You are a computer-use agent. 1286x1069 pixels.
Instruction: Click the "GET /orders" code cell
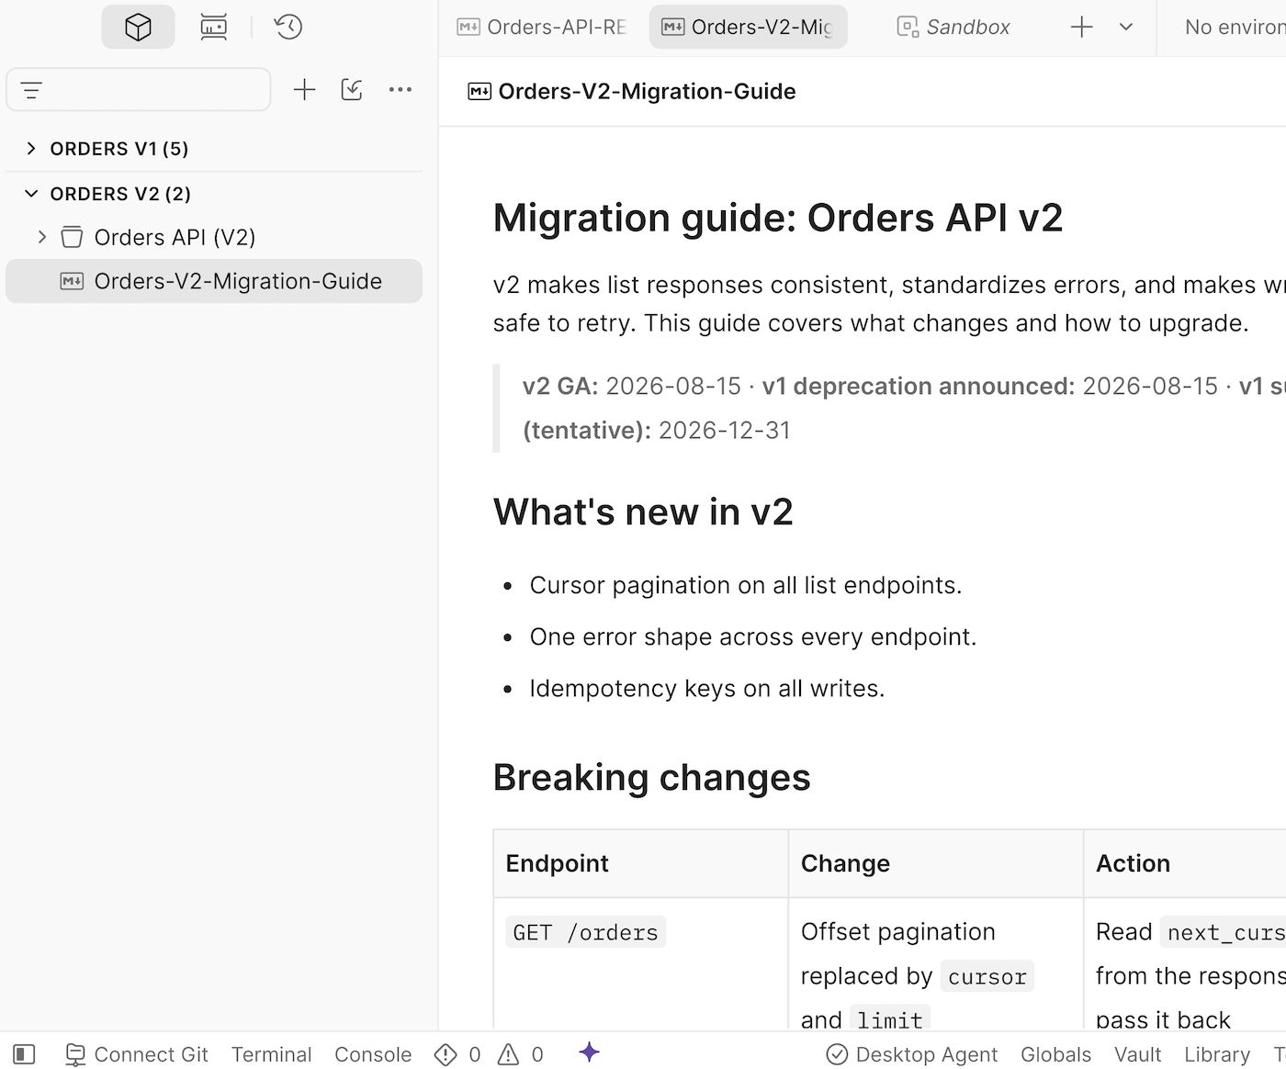point(586,932)
